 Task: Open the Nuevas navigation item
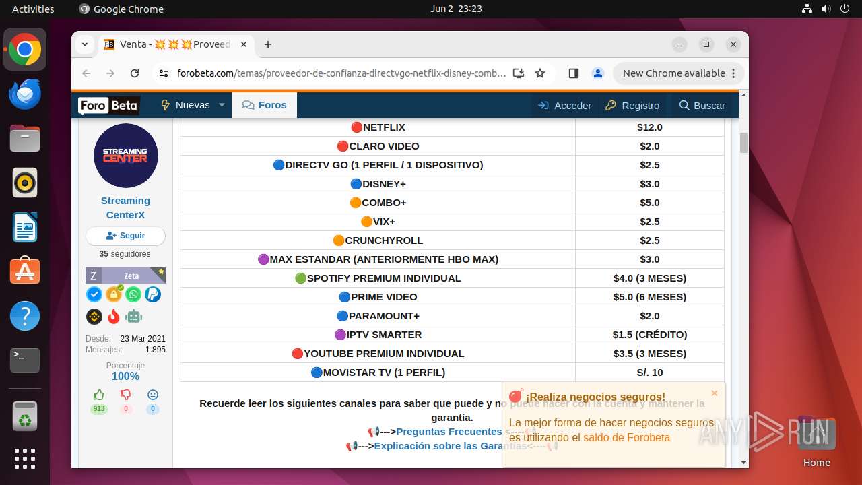pyautogui.click(x=185, y=105)
